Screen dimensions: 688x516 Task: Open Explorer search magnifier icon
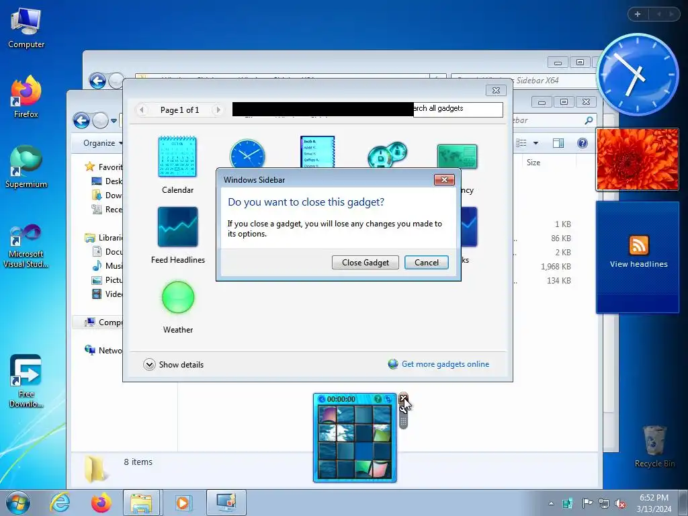pyautogui.click(x=589, y=120)
